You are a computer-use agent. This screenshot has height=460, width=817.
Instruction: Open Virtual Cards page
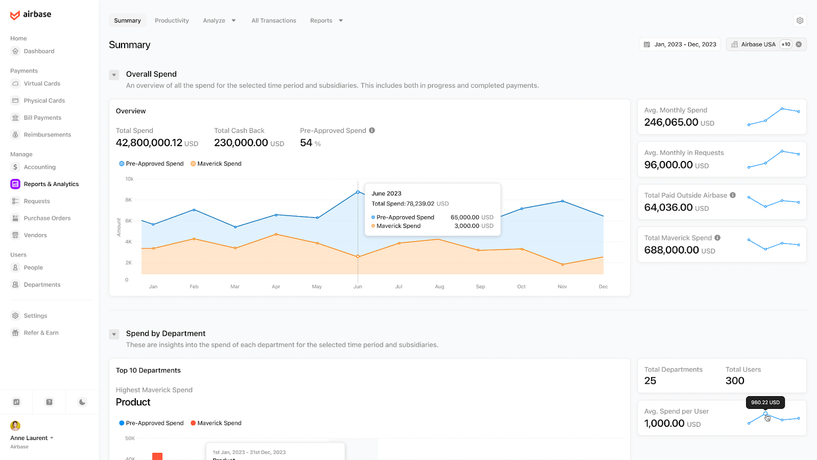pos(42,83)
